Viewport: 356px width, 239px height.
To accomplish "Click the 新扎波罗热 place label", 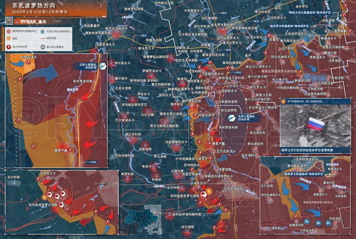I will click(x=229, y=110).
